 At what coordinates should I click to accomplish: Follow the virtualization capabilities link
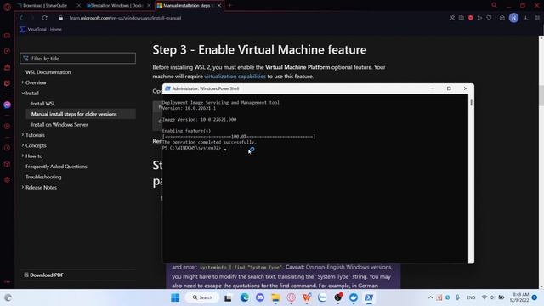tap(235, 76)
